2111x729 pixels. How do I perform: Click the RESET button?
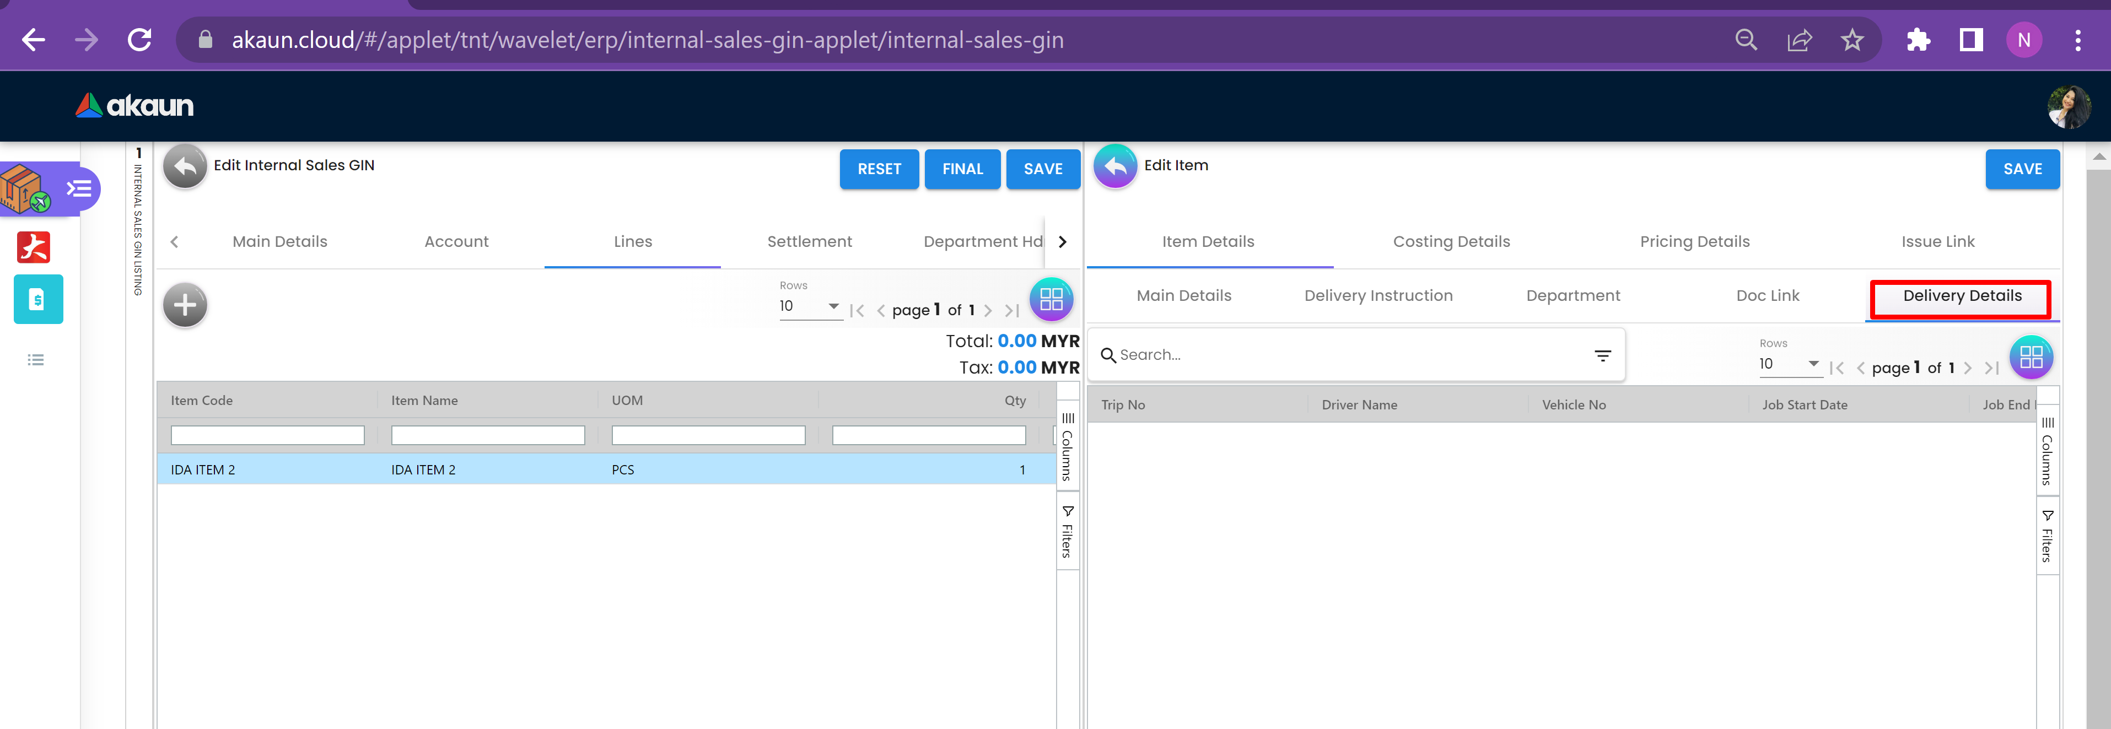coord(879,170)
